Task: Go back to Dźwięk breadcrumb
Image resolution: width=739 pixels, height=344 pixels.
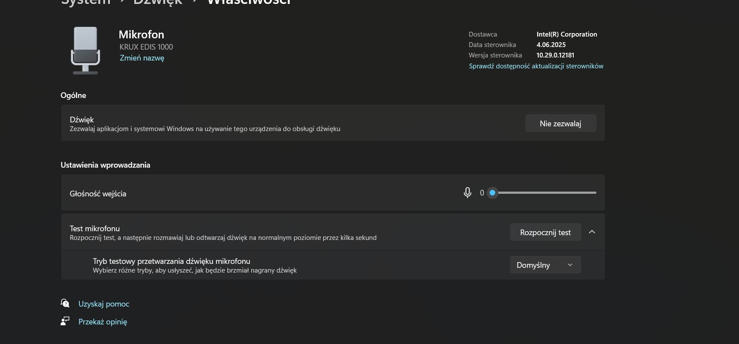Action: coord(158,2)
